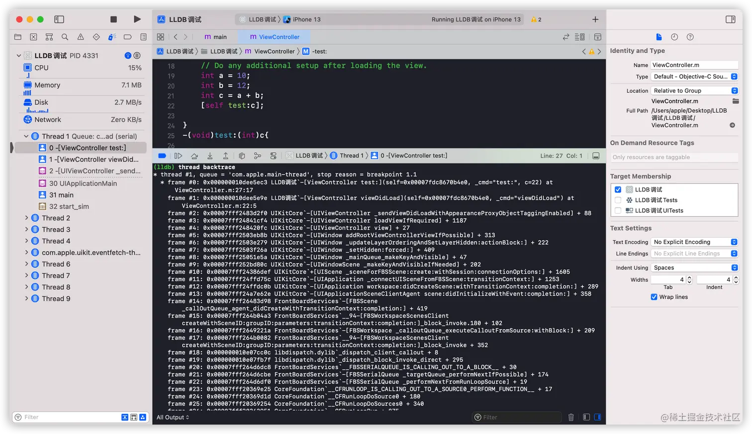Open the Text Encoding dropdown
Image resolution: width=752 pixels, height=434 pixels.
pos(694,242)
